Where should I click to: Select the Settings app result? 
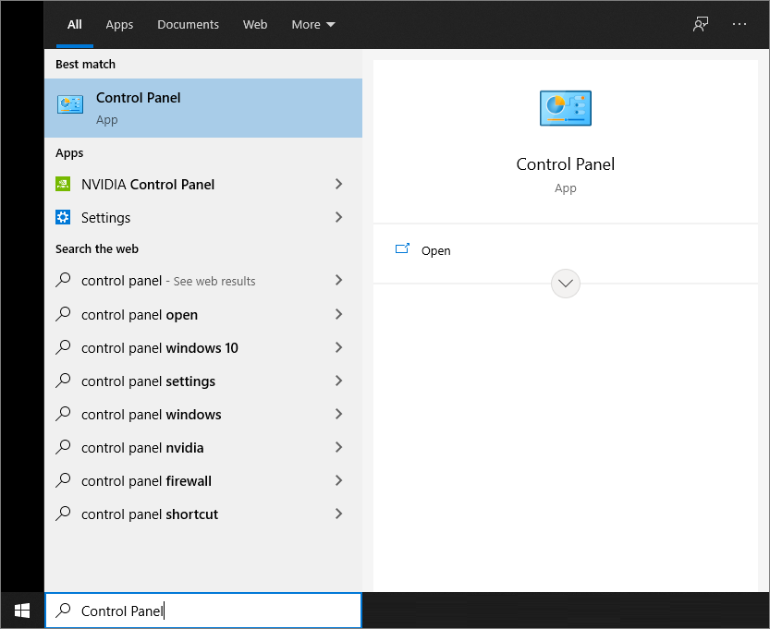pyautogui.click(x=203, y=217)
